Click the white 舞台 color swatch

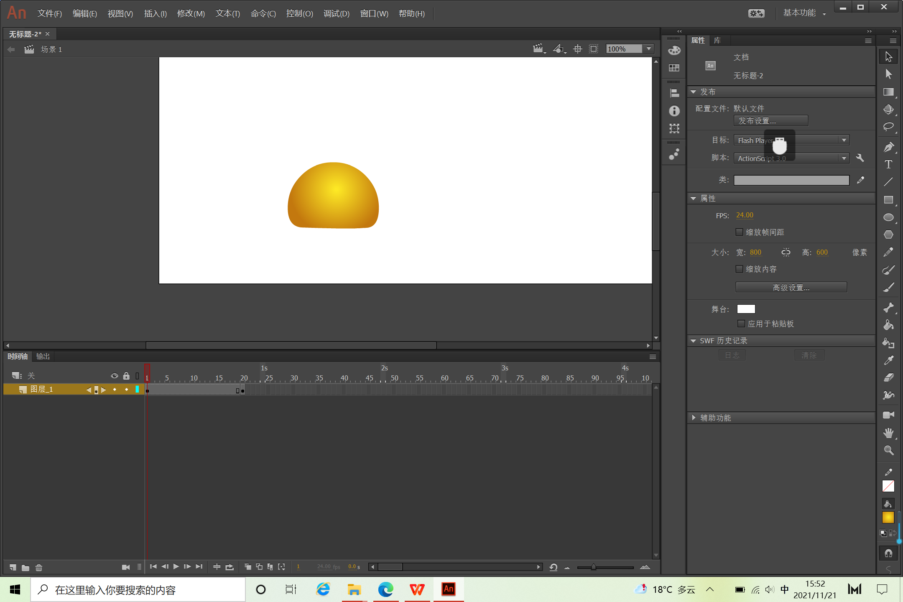746,309
